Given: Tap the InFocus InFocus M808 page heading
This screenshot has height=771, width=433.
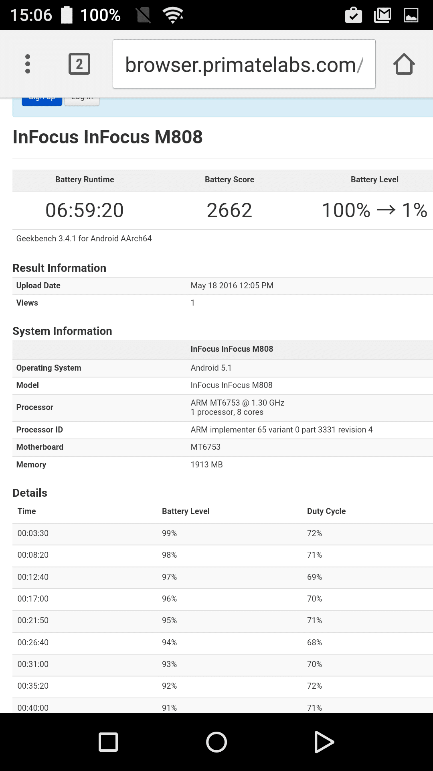Looking at the screenshot, I should pos(107,137).
